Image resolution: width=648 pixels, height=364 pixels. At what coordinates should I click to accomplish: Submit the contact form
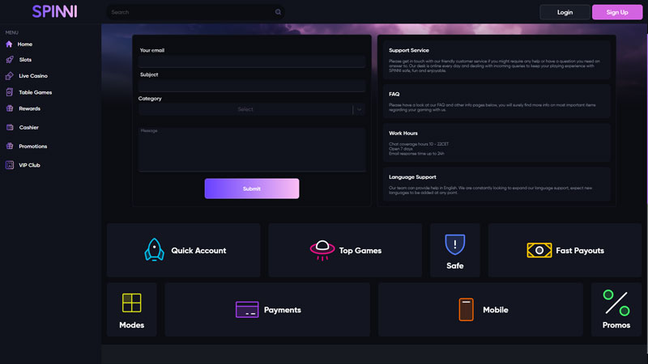[252, 188]
